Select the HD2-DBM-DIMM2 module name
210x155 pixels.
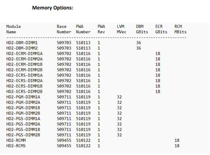point(22,48)
